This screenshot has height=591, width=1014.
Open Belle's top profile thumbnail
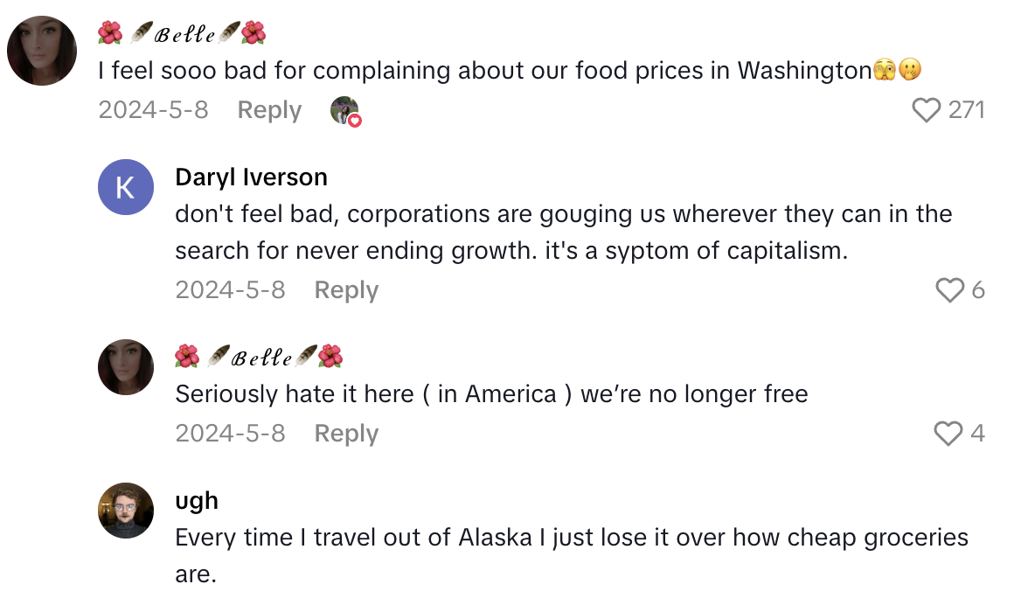click(41, 51)
